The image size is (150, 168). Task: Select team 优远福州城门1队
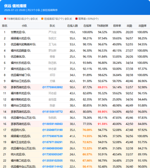coord(21,75)
